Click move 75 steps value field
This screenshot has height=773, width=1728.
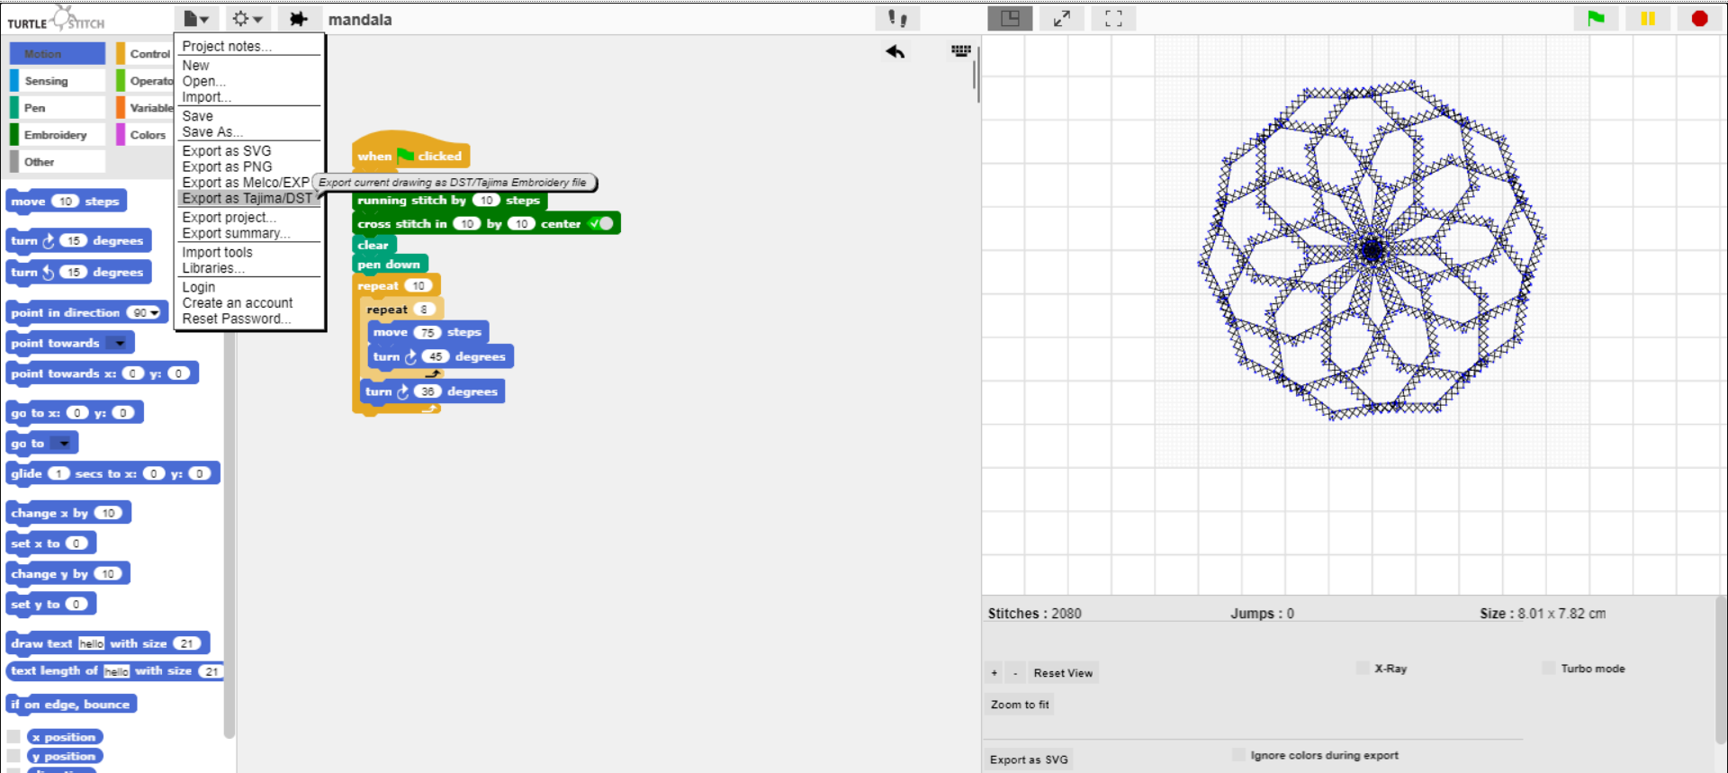[427, 332]
